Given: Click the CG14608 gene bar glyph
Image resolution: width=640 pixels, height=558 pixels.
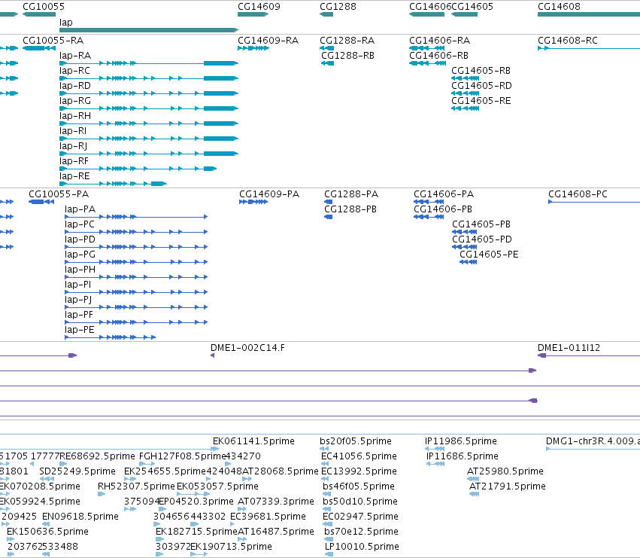Looking at the screenshot, I should pos(589,14).
